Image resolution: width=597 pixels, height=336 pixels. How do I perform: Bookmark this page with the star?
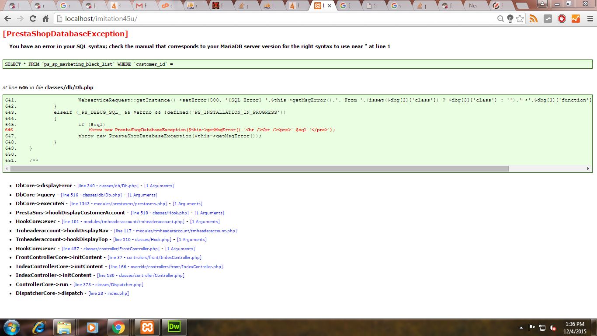pyautogui.click(x=520, y=19)
